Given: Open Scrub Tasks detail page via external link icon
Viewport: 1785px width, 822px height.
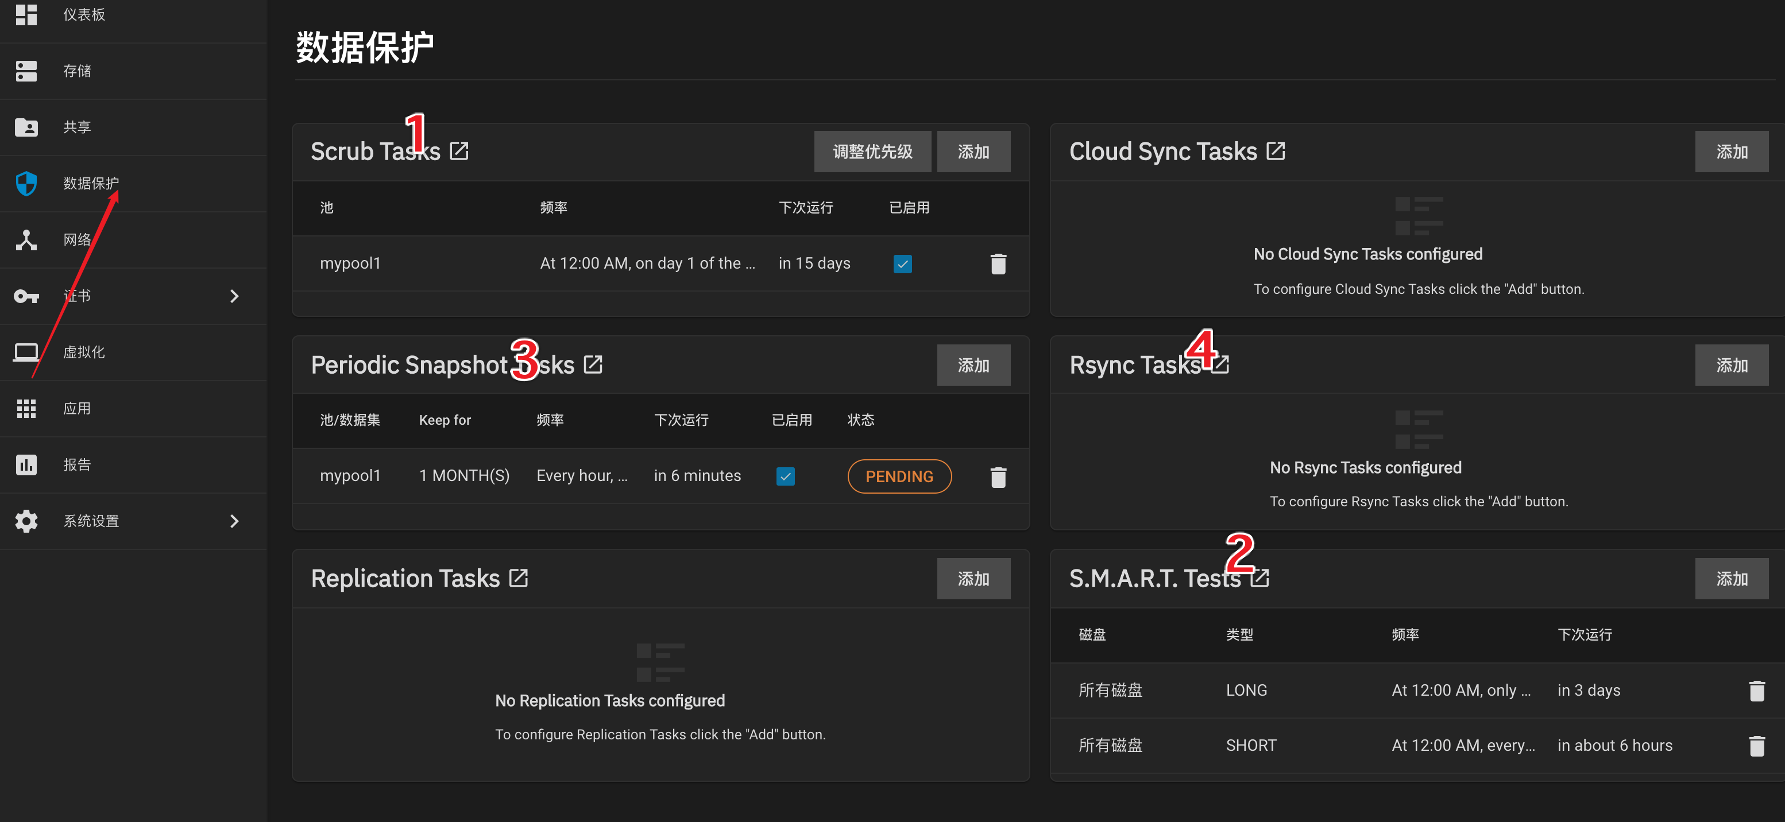Looking at the screenshot, I should tap(459, 150).
